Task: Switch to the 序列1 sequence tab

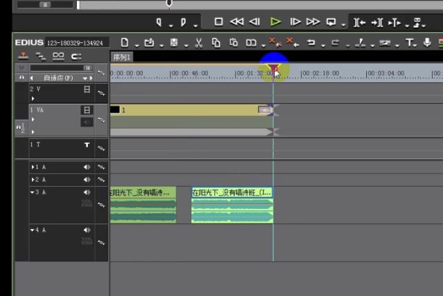Action: (123, 57)
